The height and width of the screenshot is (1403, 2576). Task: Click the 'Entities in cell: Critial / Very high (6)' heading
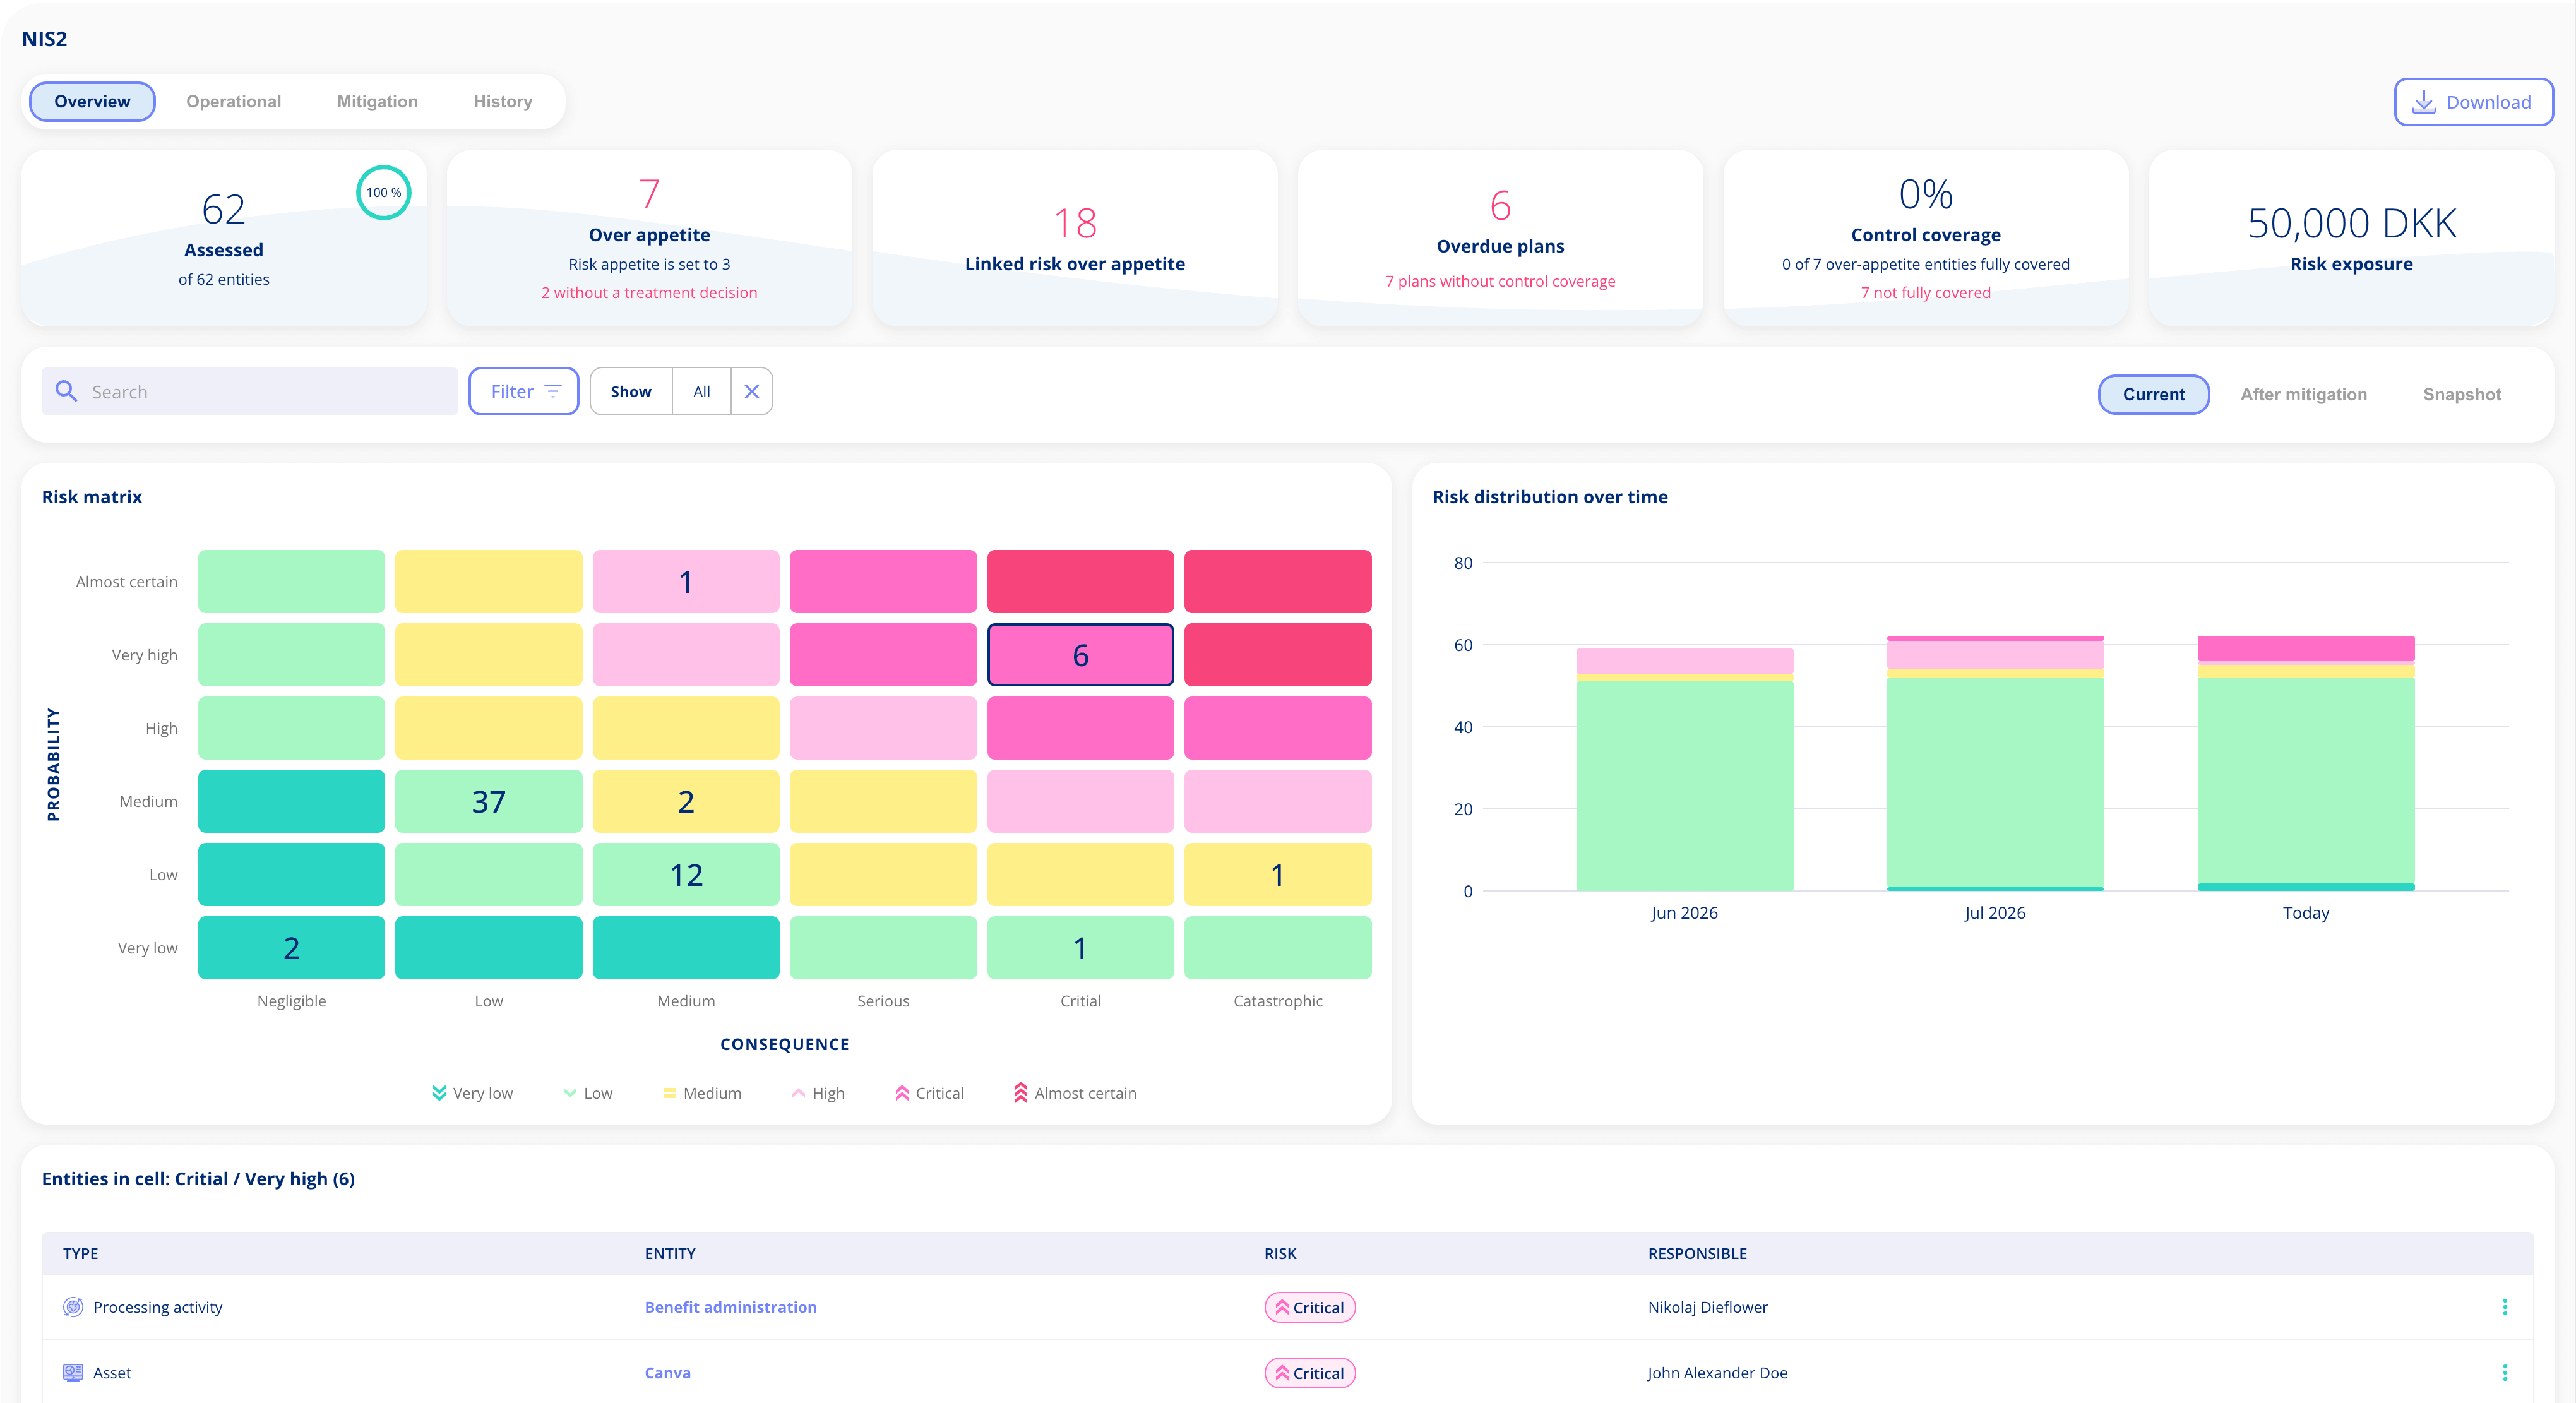click(x=198, y=1178)
